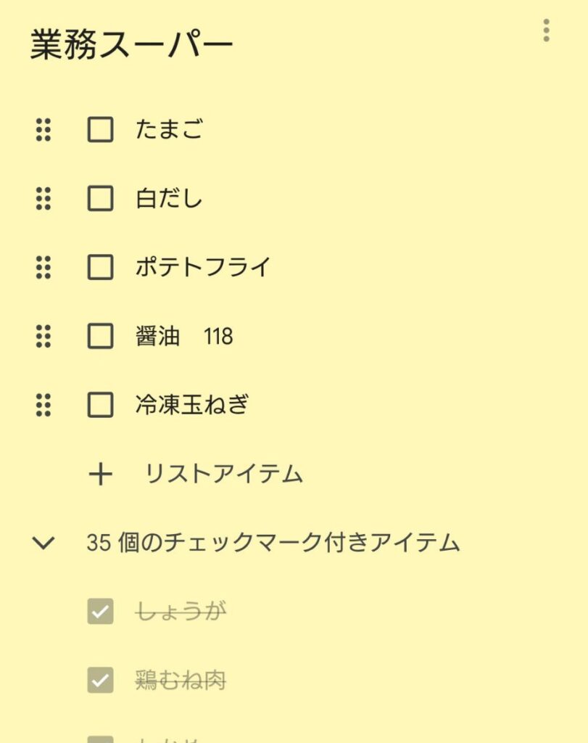
Task: Click リストアイテム to add new entry
Action: coord(224,475)
